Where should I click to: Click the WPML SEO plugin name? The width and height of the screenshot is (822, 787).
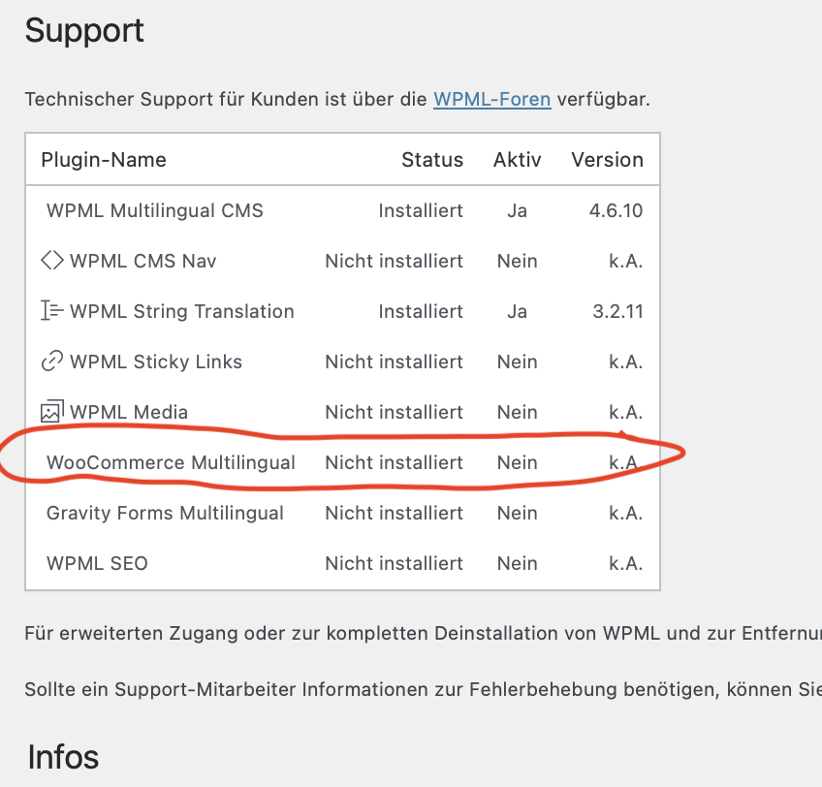point(97,563)
